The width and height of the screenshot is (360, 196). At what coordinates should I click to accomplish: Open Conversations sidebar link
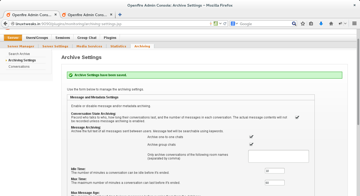[19, 67]
